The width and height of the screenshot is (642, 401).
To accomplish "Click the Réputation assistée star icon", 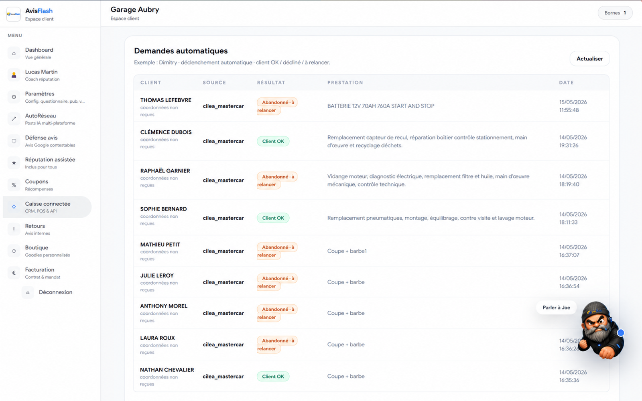I will pyautogui.click(x=14, y=163).
